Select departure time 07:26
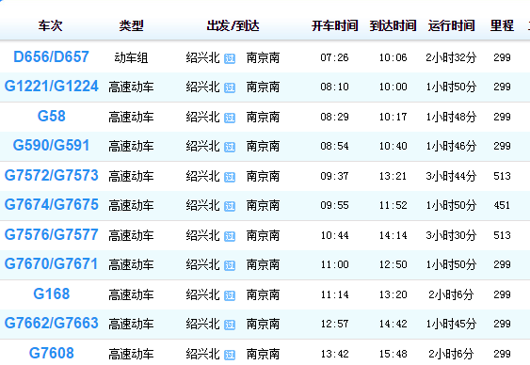 pos(334,57)
